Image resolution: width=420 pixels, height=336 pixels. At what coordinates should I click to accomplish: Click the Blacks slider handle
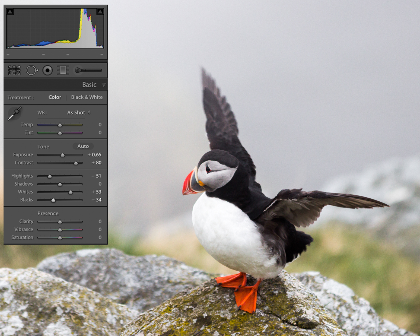click(53, 200)
